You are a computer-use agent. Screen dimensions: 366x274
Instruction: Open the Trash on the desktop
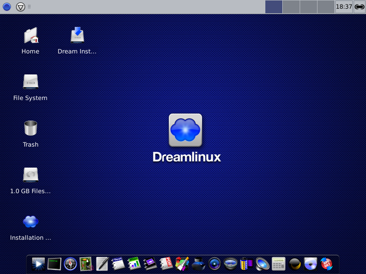(x=31, y=128)
